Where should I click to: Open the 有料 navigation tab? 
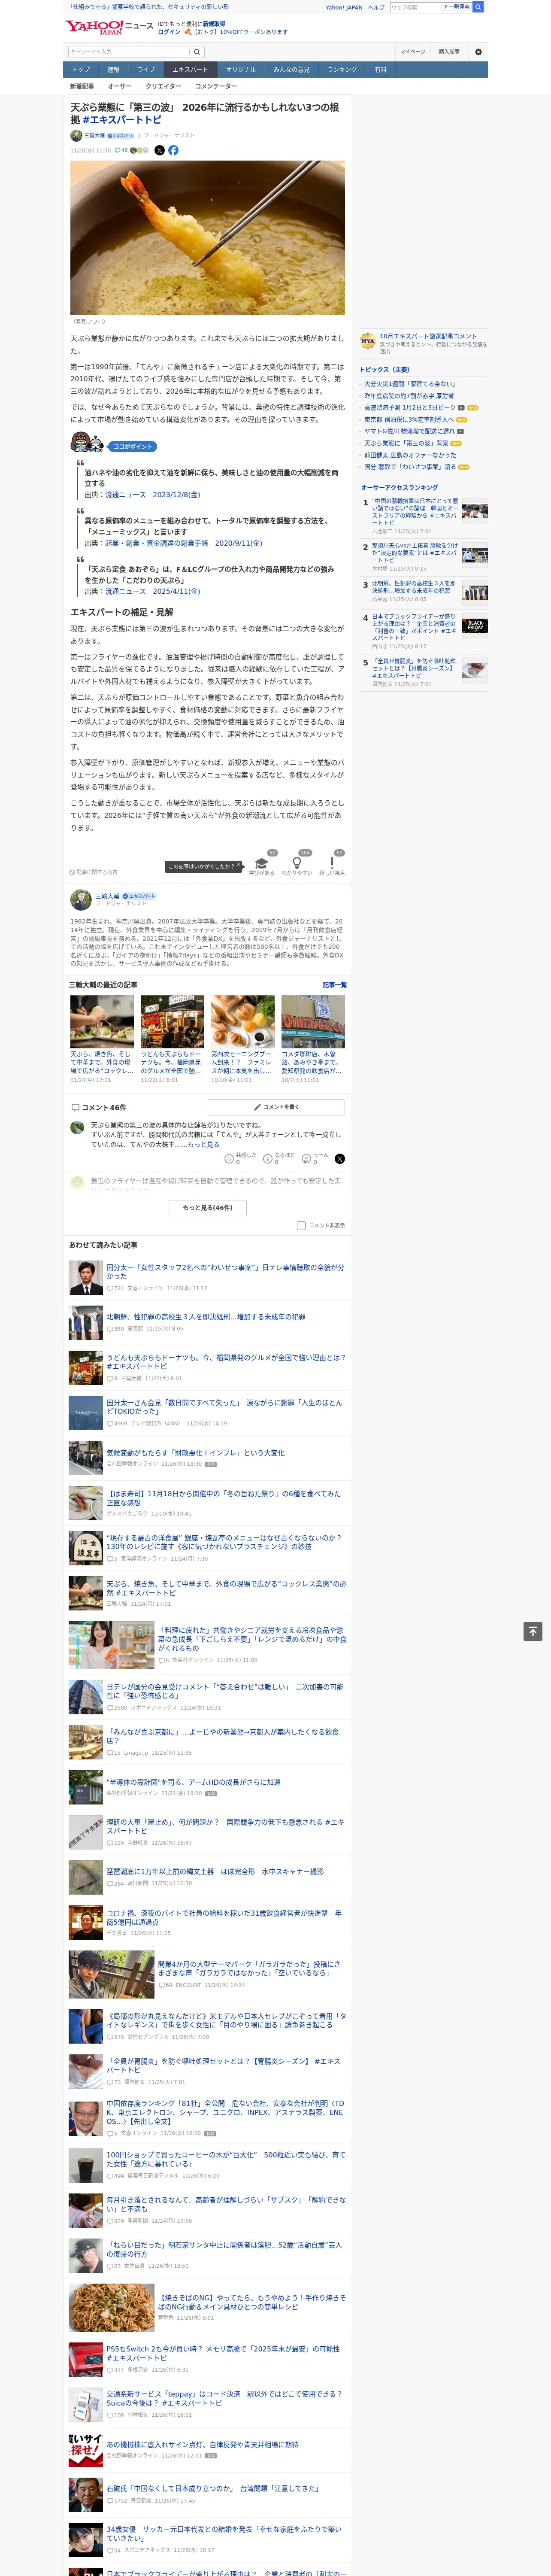pyautogui.click(x=380, y=70)
